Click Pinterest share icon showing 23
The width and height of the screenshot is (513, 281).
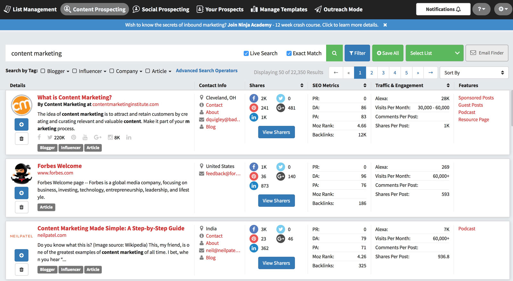tap(254, 239)
